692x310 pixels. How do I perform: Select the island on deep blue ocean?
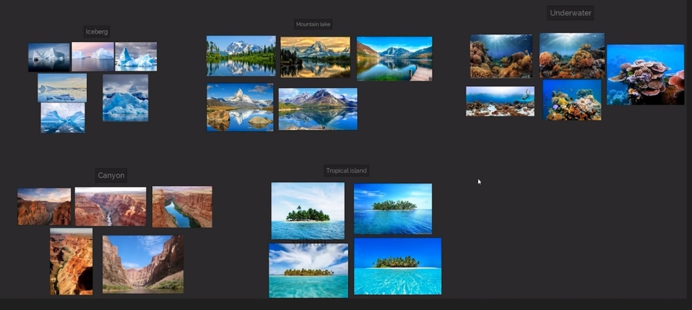pos(393,209)
